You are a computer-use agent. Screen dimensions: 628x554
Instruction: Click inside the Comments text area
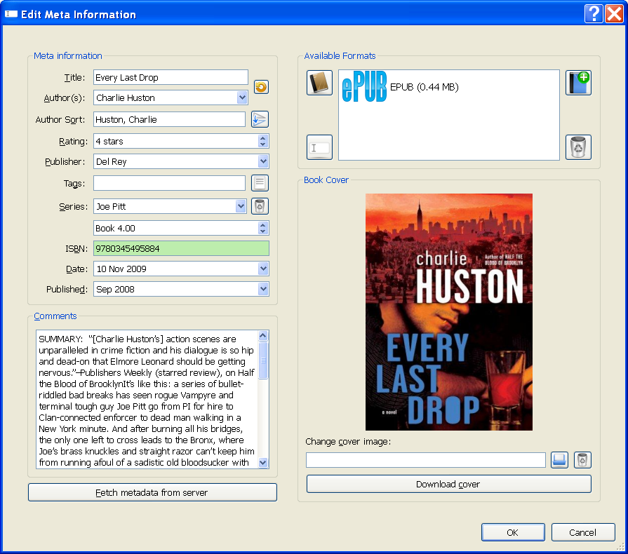[x=147, y=399]
